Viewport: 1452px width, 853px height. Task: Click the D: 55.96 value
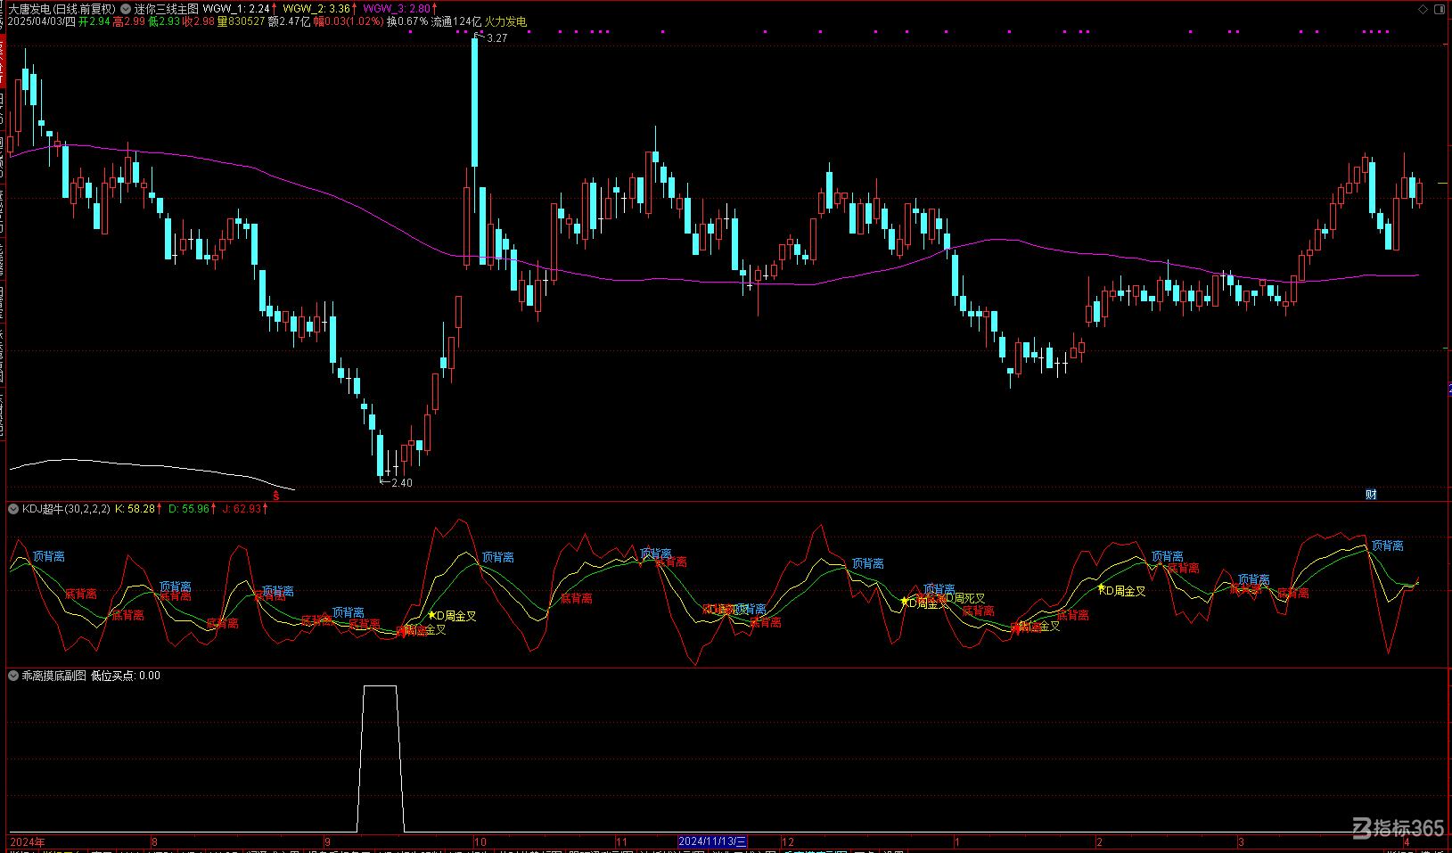tap(189, 509)
